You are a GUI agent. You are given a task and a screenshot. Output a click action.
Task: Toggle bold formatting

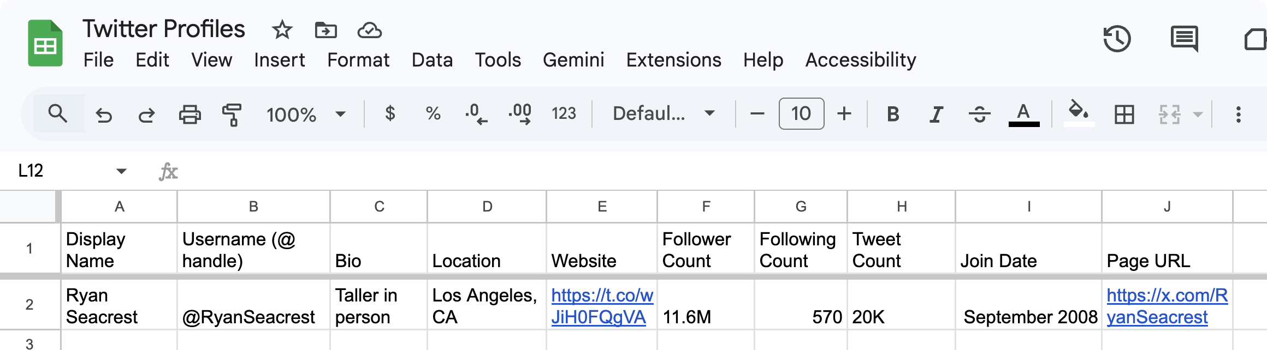[893, 114]
